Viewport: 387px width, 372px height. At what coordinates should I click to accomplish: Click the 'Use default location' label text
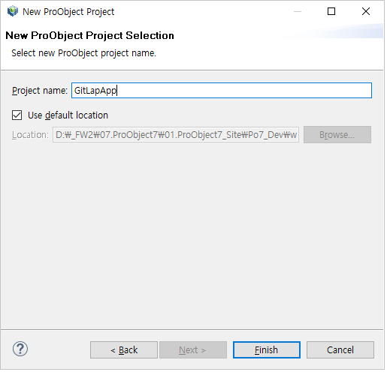[x=68, y=115]
